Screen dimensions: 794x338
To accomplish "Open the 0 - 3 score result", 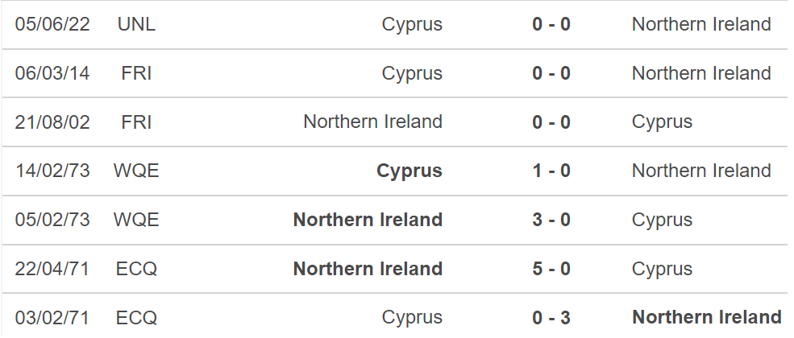I will [551, 318].
